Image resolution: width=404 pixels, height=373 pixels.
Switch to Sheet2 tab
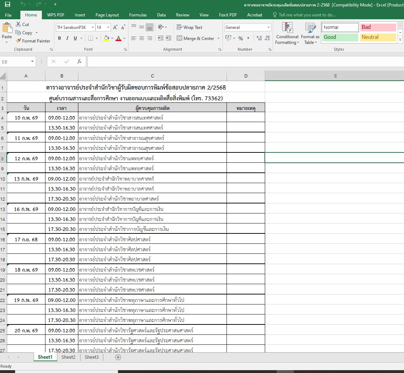tap(69, 357)
